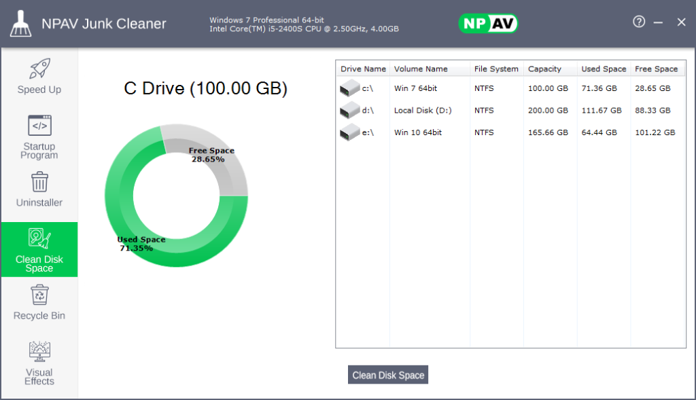
Task: Click the NPAV logo badge
Action: (x=488, y=24)
